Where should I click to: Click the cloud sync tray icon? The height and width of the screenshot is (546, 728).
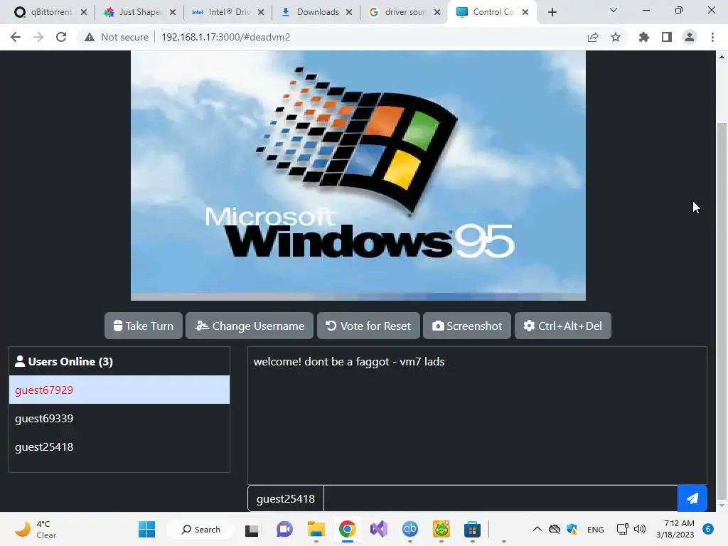click(555, 529)
